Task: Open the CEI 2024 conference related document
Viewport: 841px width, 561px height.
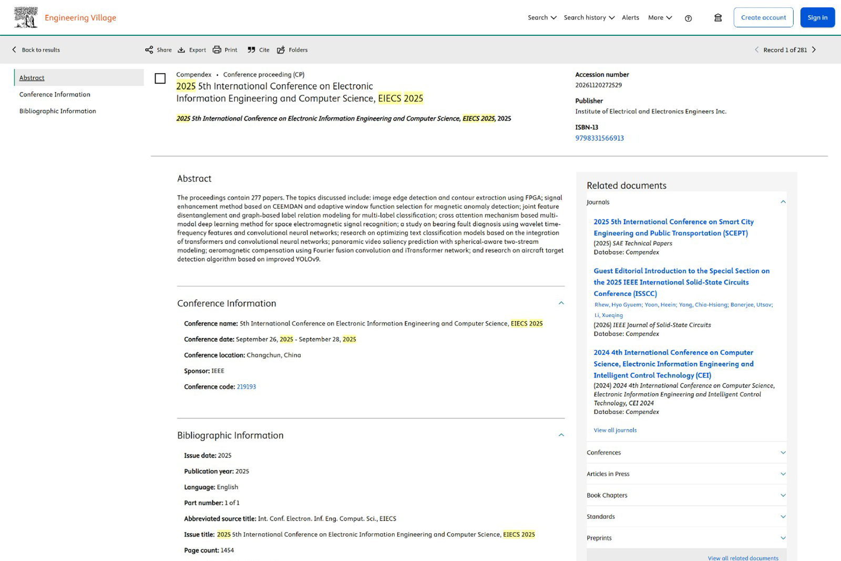Action: (x=674, y=364)
